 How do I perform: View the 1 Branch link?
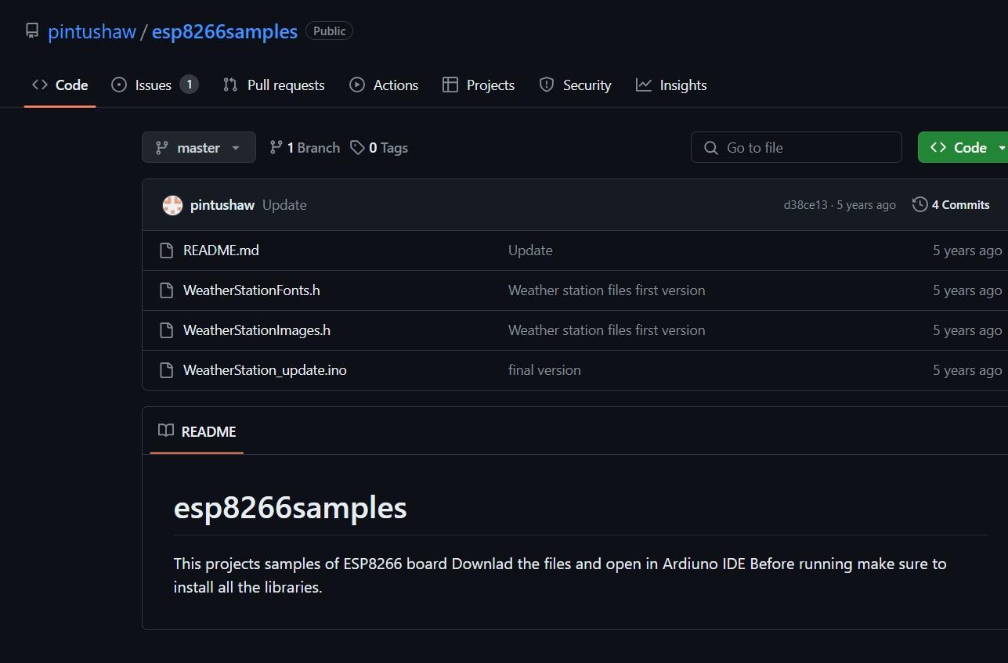click(x=305, y=147)
